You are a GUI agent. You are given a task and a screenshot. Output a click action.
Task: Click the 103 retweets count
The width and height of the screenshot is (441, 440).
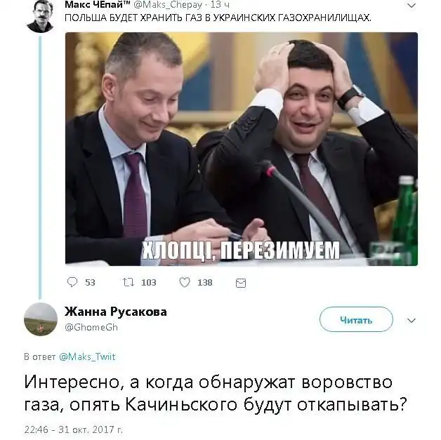pyautogui.click(x=148, y=282)
